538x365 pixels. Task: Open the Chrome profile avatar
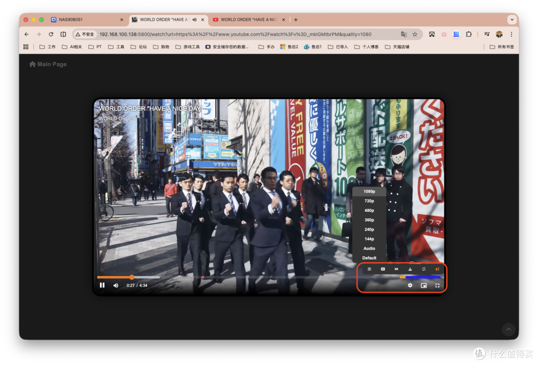[499, 34]
